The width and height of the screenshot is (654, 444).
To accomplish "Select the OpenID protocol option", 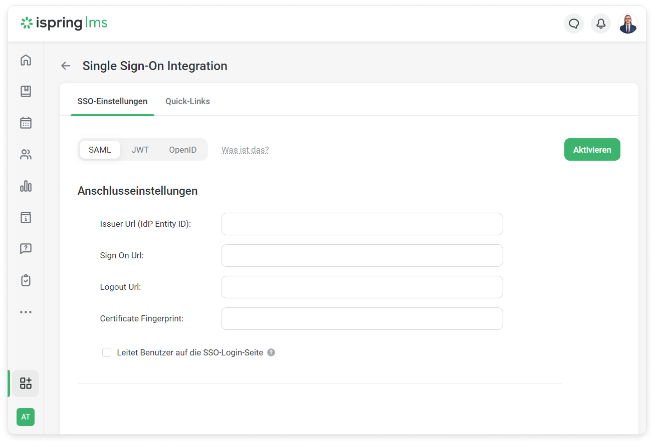I will click(x=182, y=150).
